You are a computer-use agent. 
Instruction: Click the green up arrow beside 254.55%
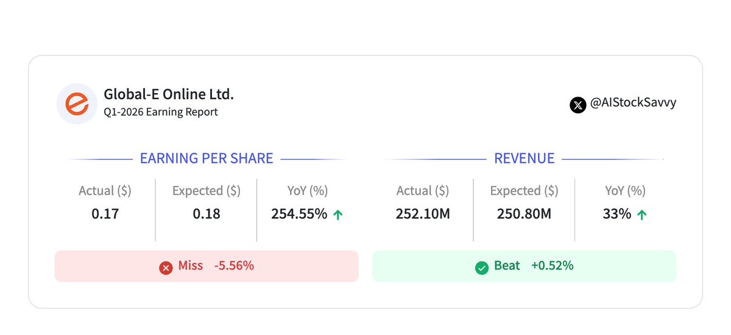click(338, 215)
